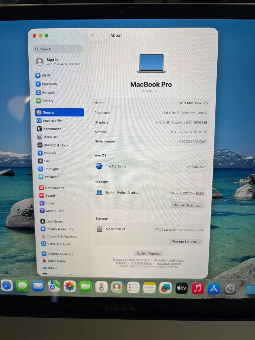Click the Display Settings button
Viewport: 255px width, 340px height.
click(x=187, y=205)
